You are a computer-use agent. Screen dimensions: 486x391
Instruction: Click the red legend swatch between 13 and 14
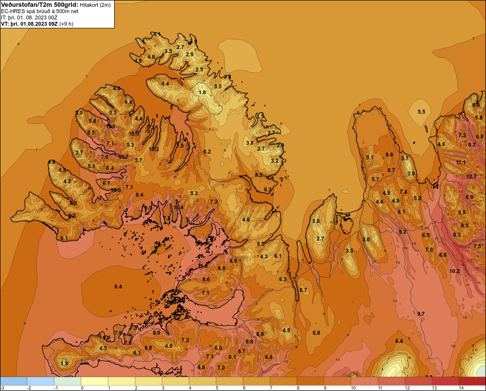(x=445, y=381)
